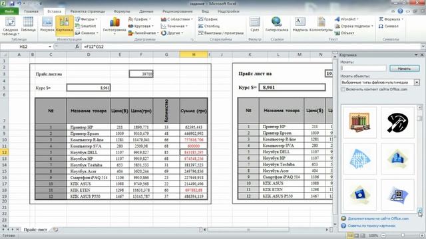
Task: Switch to Page Layout view in status bar
Action: click(356, 236)
